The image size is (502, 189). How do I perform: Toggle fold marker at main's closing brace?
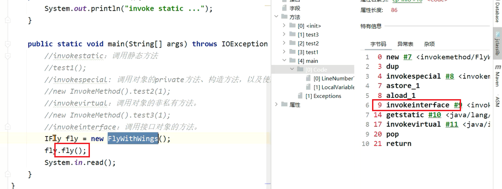pos(8,175)
